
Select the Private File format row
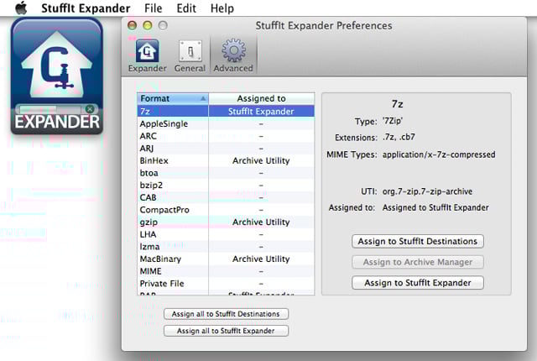tap(226, 284)
